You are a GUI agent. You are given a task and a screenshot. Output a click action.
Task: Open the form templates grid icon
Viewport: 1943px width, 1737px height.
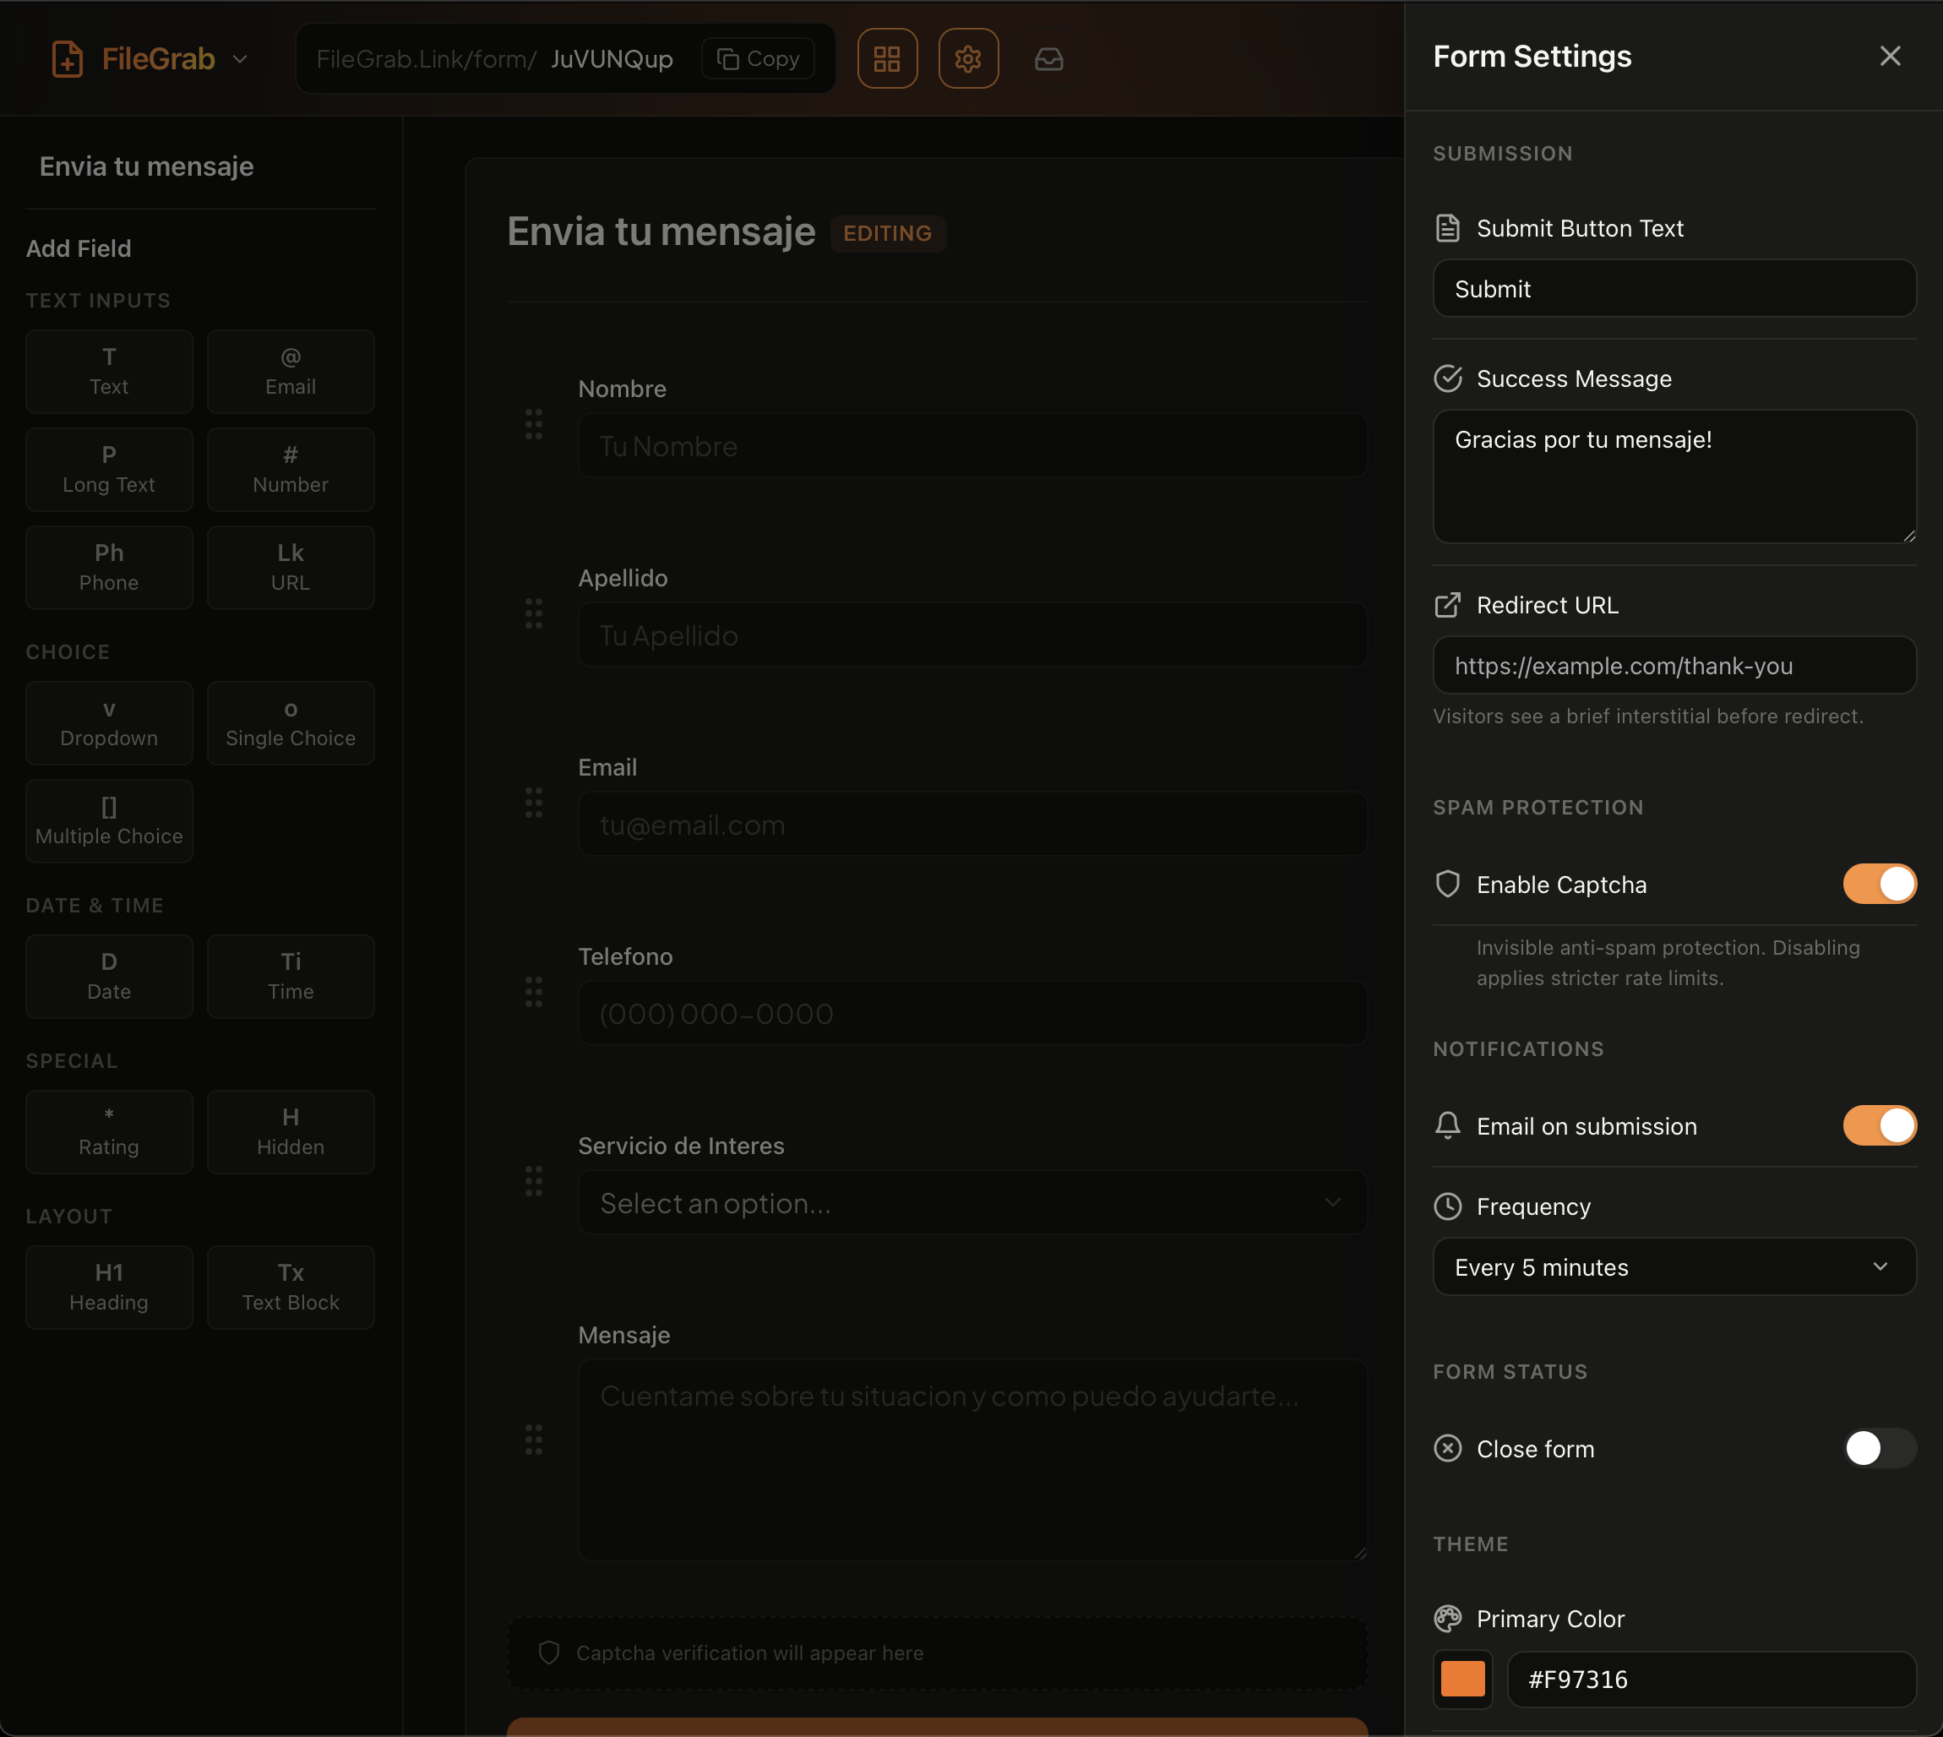point(888,58)
